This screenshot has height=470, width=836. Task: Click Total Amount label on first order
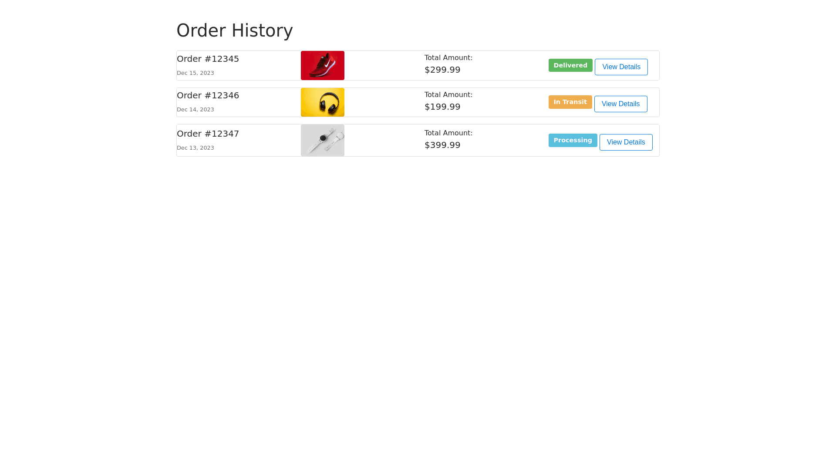point(448,58)
